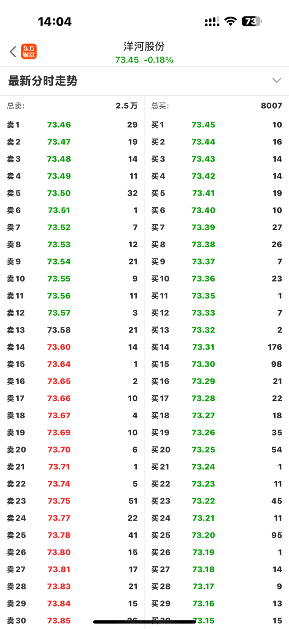The height and width of the screenshot is (629, 289).
Task: Tap the 买18 row label
Action: pos(160,416)
